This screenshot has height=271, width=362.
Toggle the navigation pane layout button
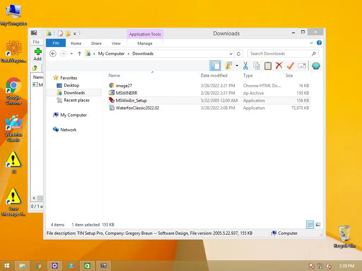(215, 66)
